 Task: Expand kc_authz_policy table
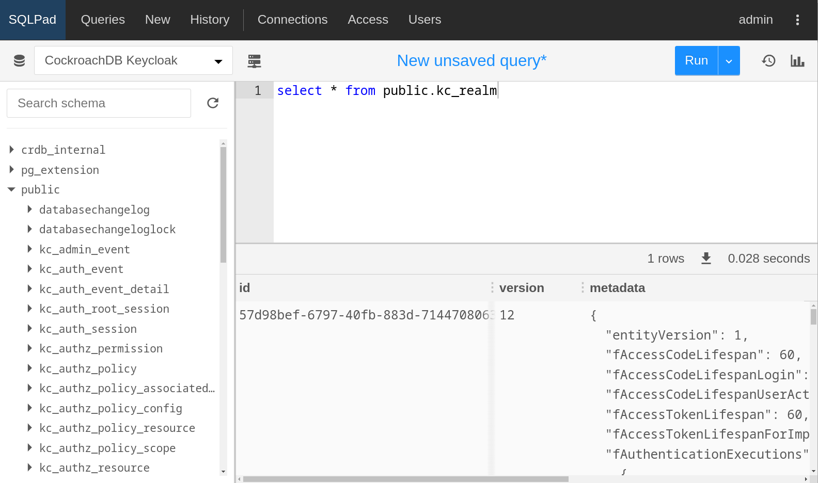pyautogui.click(x=29, y=368)
